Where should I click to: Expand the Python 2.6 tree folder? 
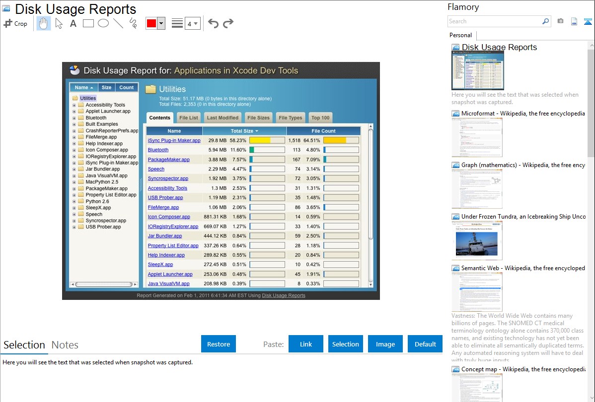pyautogui.click(x=74, y=202)
